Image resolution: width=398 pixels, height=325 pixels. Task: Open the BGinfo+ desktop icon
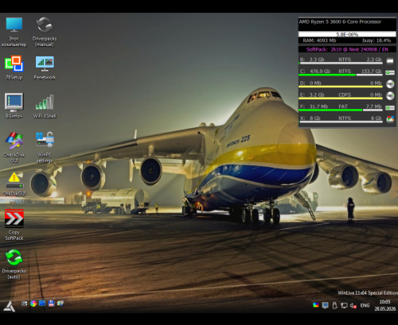[14, 106]
